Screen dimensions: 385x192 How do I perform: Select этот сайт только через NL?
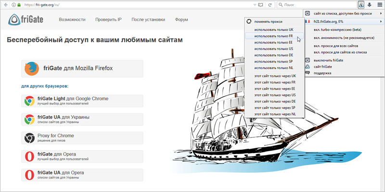click(x=274, y=114)
